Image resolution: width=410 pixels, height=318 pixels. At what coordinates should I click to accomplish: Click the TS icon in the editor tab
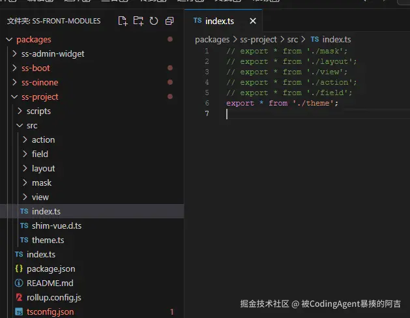198,20
